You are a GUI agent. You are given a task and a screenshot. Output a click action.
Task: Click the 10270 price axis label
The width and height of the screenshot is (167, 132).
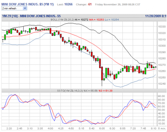(x=162, y=65)
